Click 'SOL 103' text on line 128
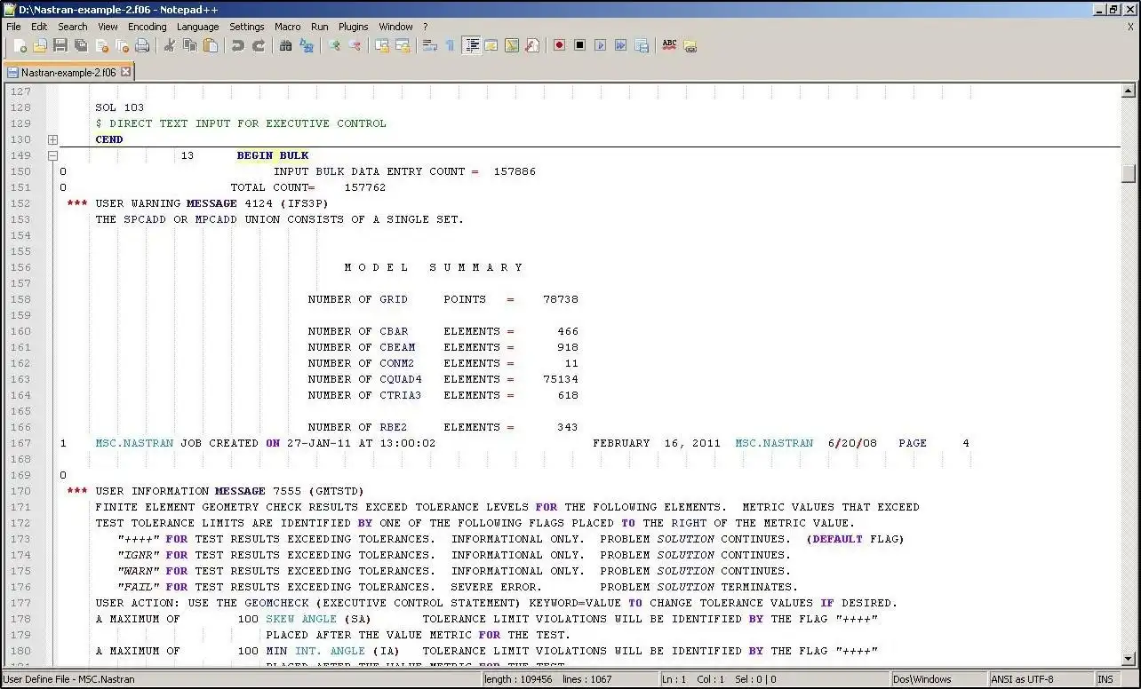 119,107
